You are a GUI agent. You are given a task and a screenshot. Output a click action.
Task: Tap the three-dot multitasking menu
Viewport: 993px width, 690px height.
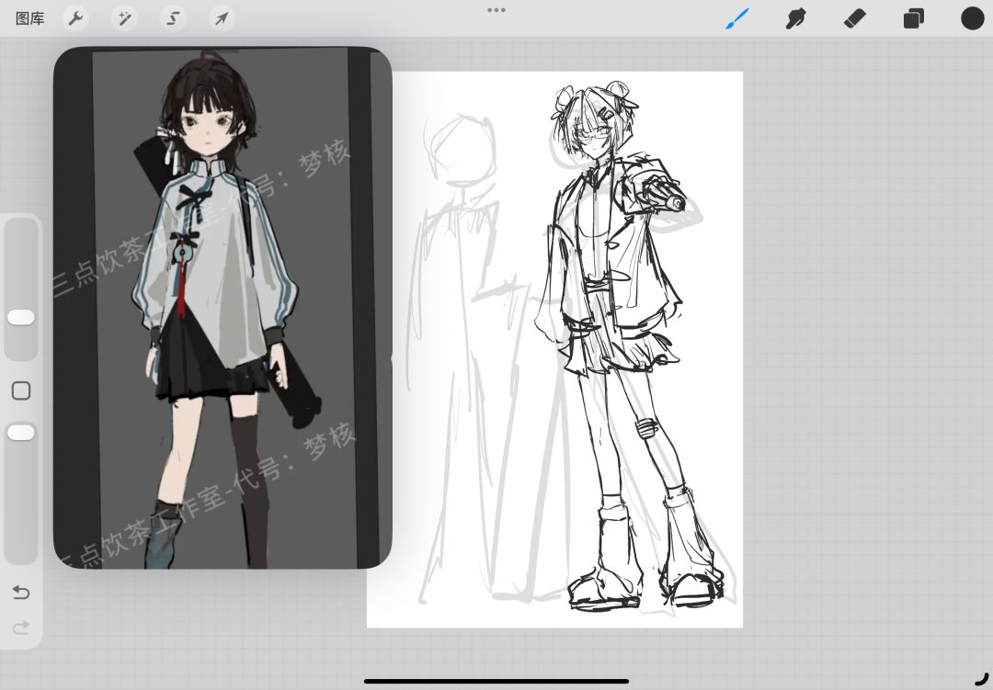496,10
